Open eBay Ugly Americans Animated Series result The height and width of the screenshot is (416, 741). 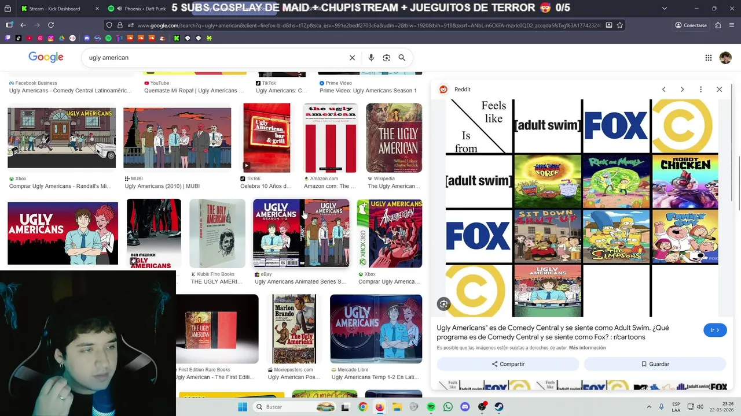click(x=301, y=234)
